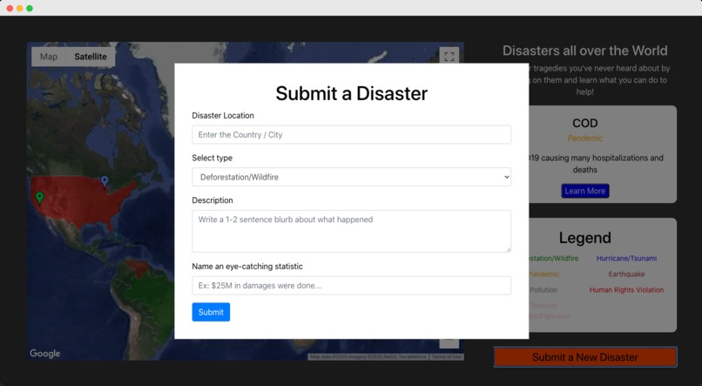Click the blue map pin near Great Lakes
The height and width of the screenshot is (386, 702).
(105, 181)
